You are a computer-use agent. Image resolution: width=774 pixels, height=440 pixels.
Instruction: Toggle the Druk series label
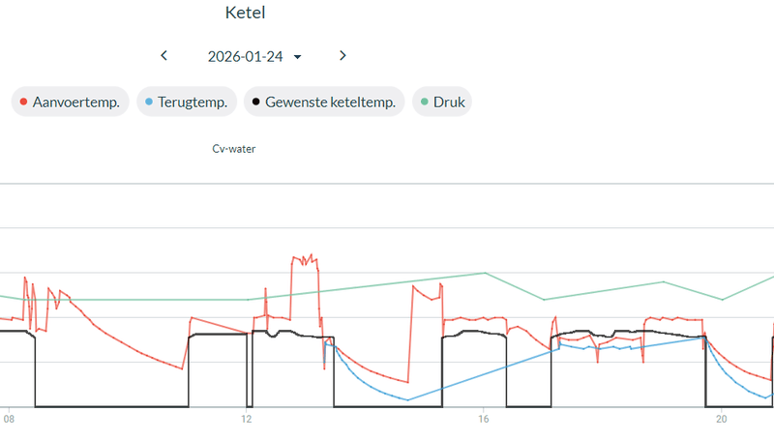pos(450,103)
